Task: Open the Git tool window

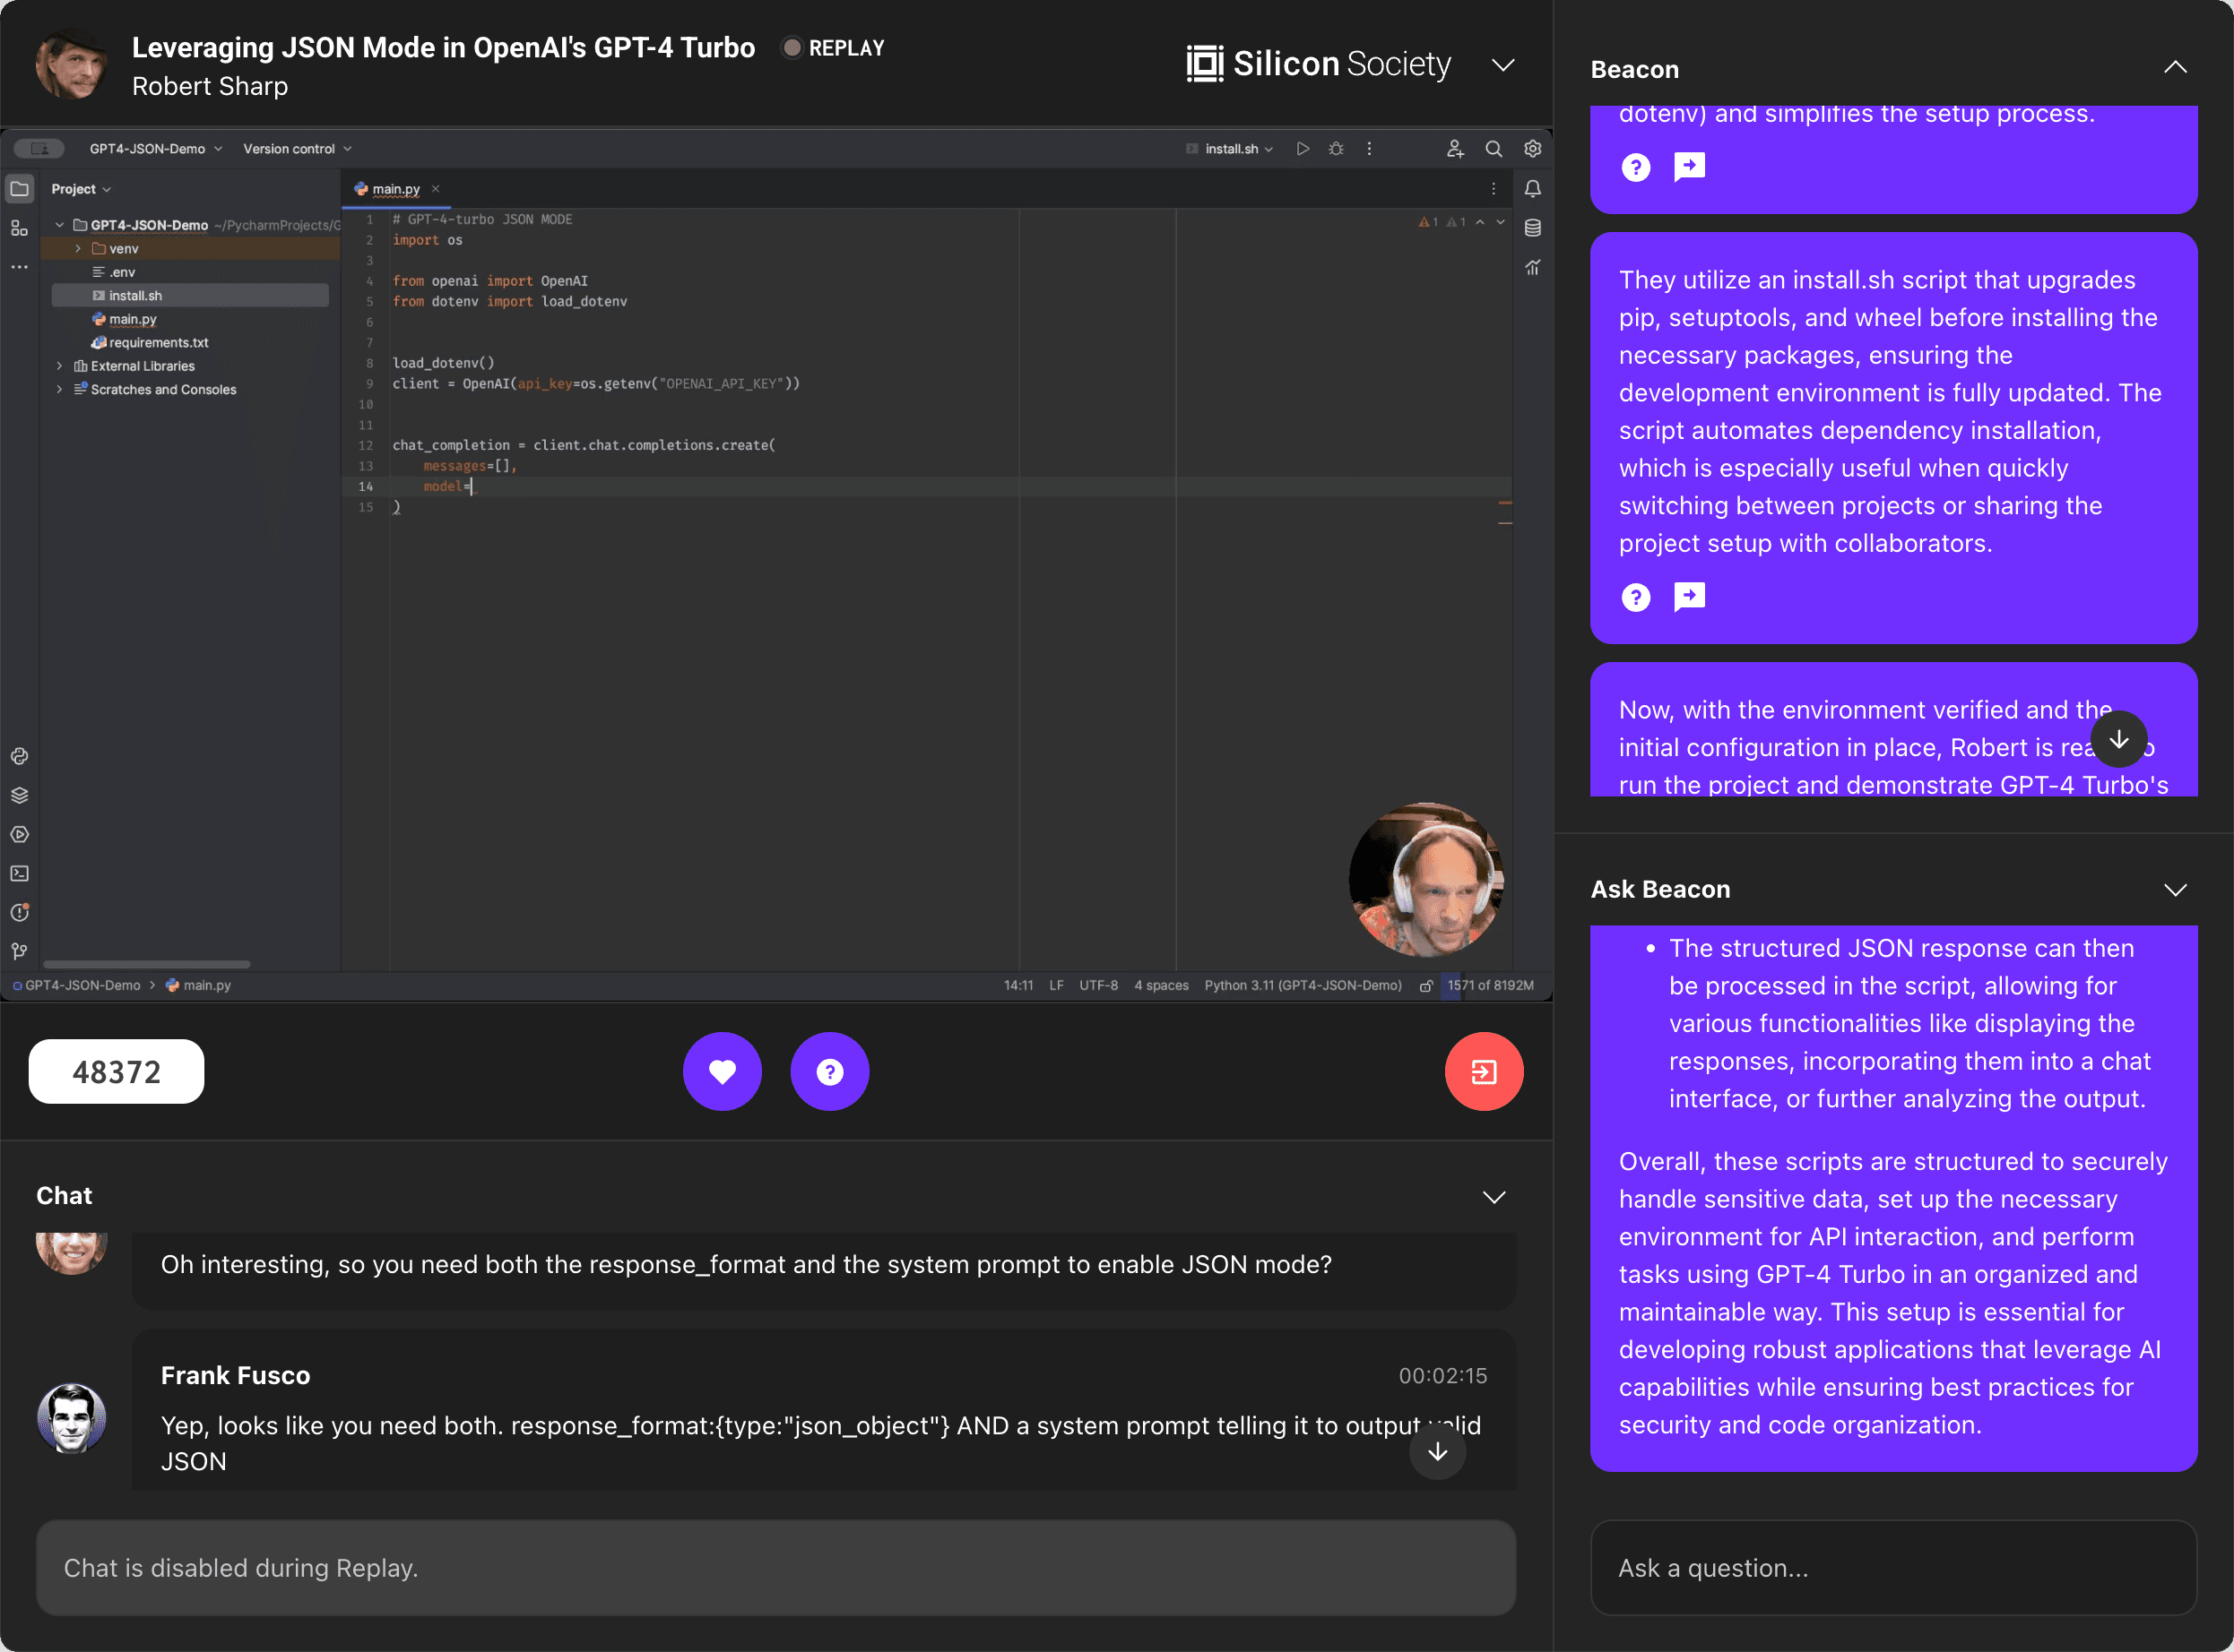Action: pos(19,951)
